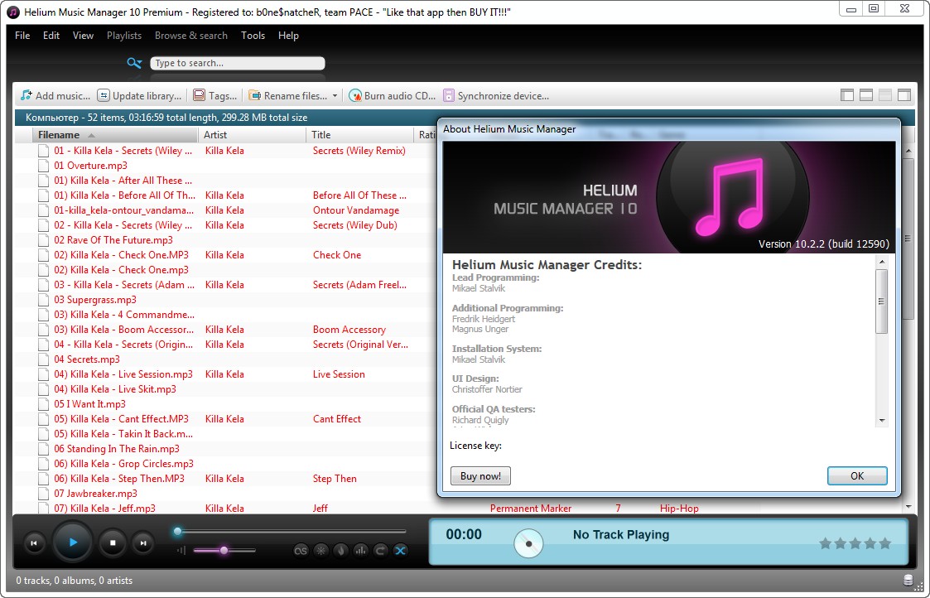Click the file icon beside 04) Killa Kela - Live Skit.mp3

[x=43, y=389]
